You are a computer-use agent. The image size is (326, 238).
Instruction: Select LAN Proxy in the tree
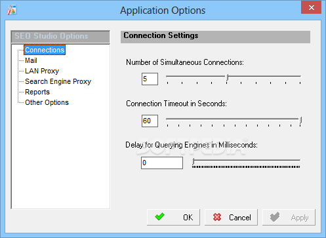pyautogui.click(x=42, y=71)
